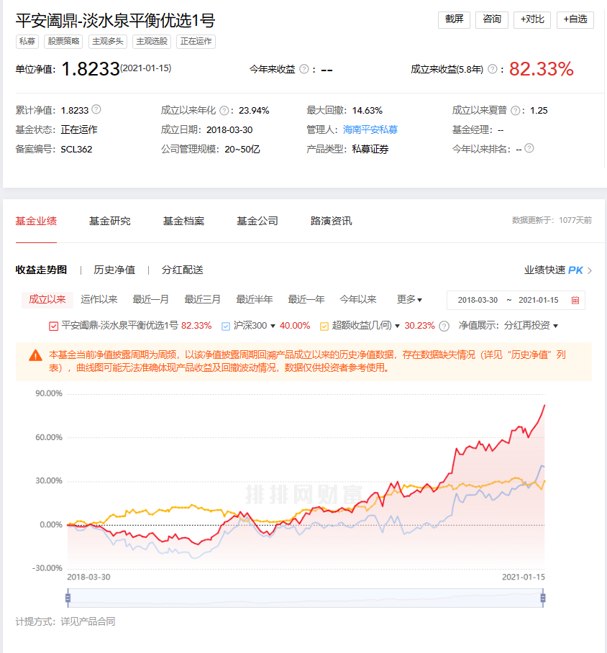Image resolution: width=607 pixels, height=653 pixels.
Task: Click the right arrow next to 业绩快速PK
Action: point(590,270)
